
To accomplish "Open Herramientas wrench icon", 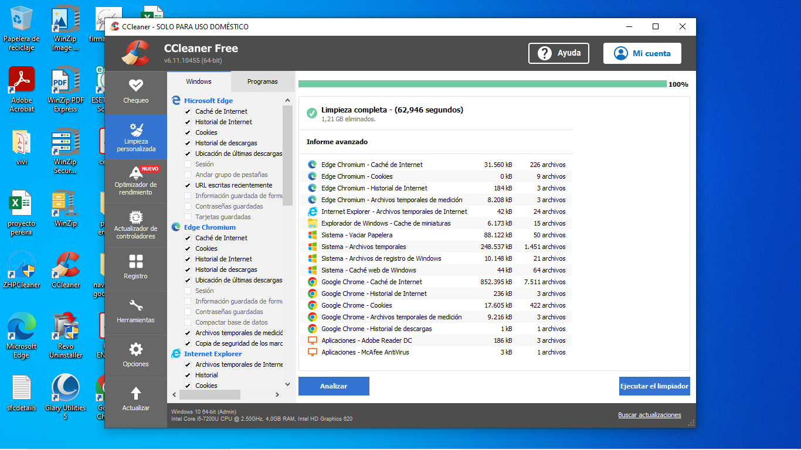I will [135, 311].
